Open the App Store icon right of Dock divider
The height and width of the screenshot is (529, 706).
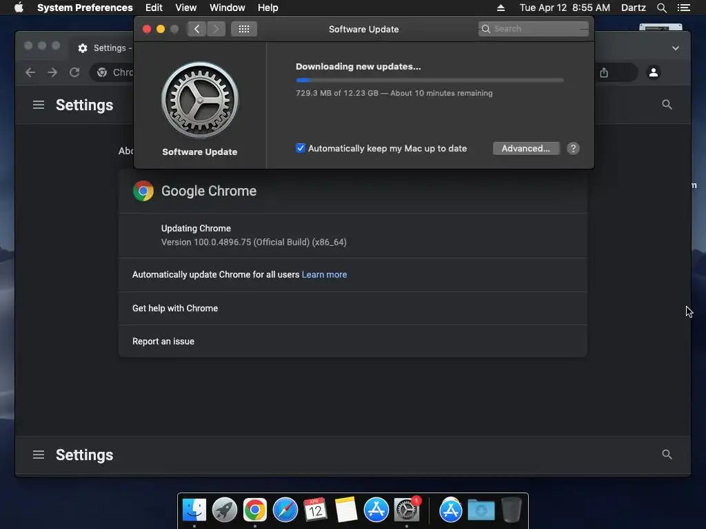pyautogui.click(x=451, y=510)
